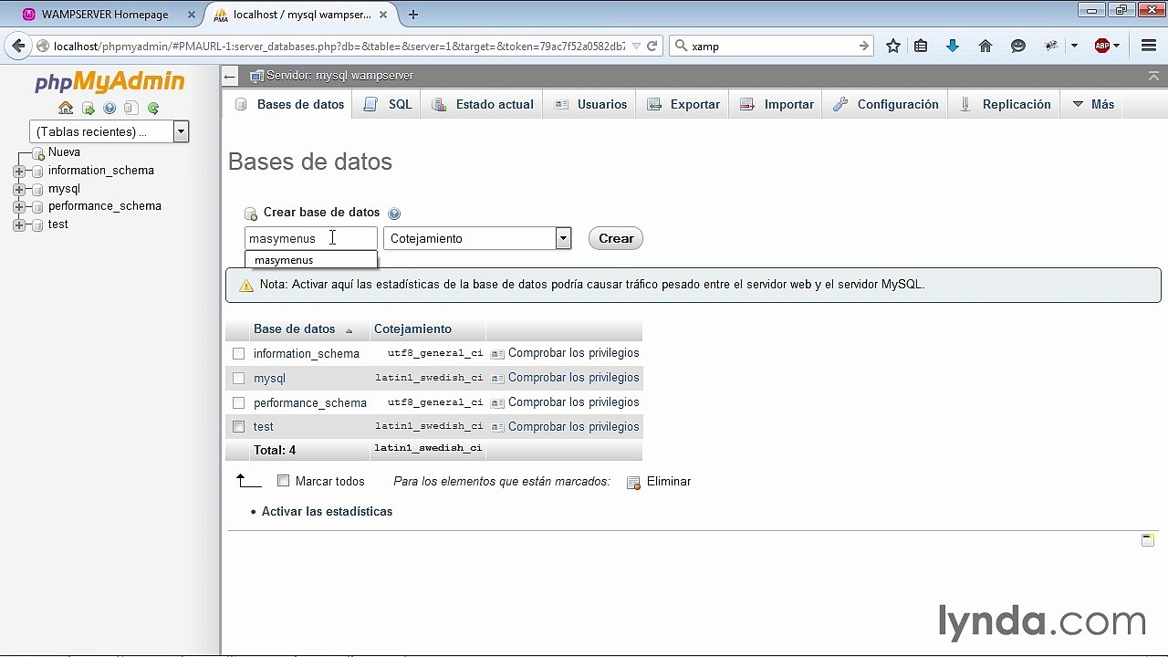Open the phpMyAdmin documentation icon in sidebar
Screen dimensions: 1168x657
[x=109, y=108]
